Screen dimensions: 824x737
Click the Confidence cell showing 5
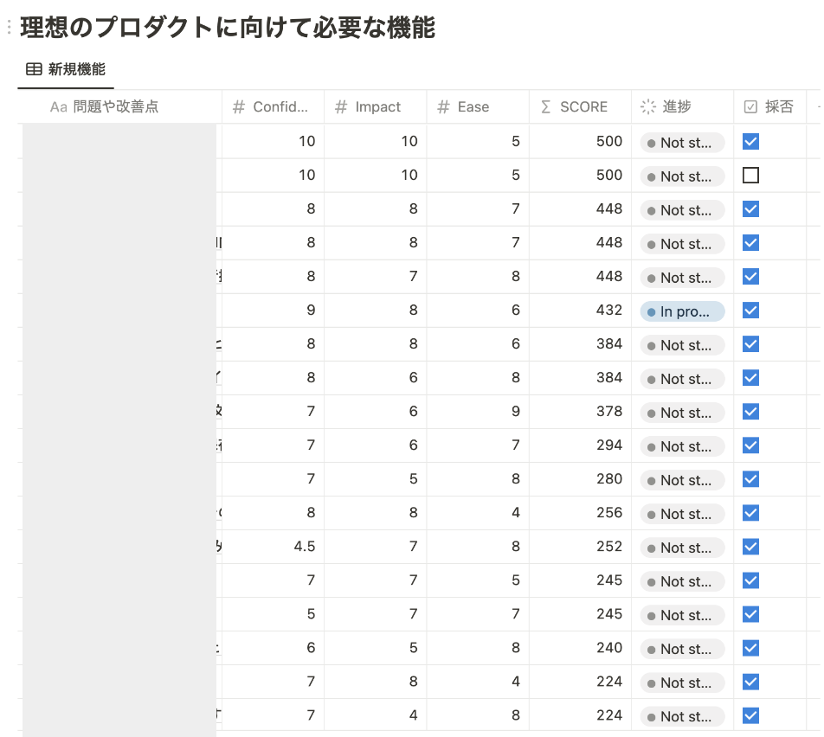point(273,613)
